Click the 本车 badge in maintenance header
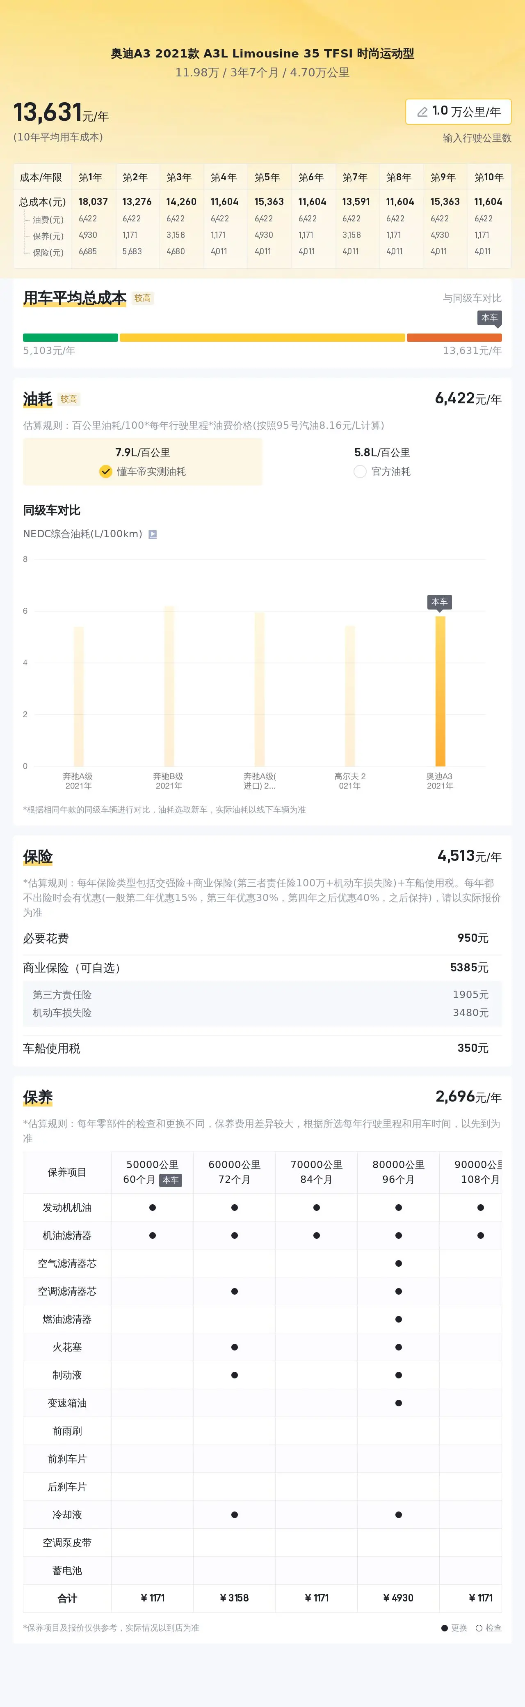This screenshot has height=1707, width=525. (170, 1180)
